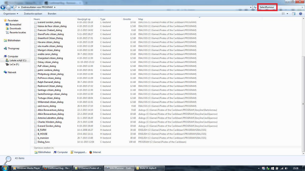
Task: Select file patric cardone_dialog
Action: pos(49,70)
